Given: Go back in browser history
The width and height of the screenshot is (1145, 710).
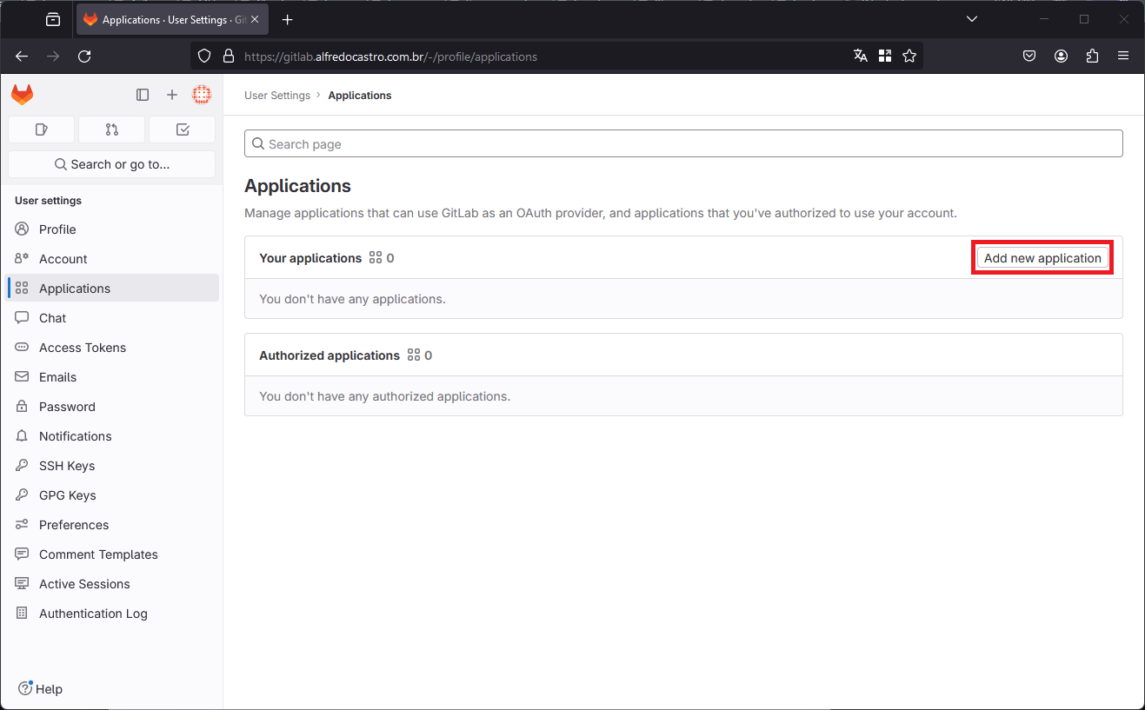Looking at the screenshot, I should coord(22,56).
